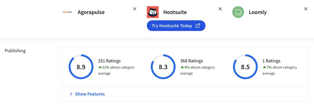Click the Show Features link text

tap(90, 94)
